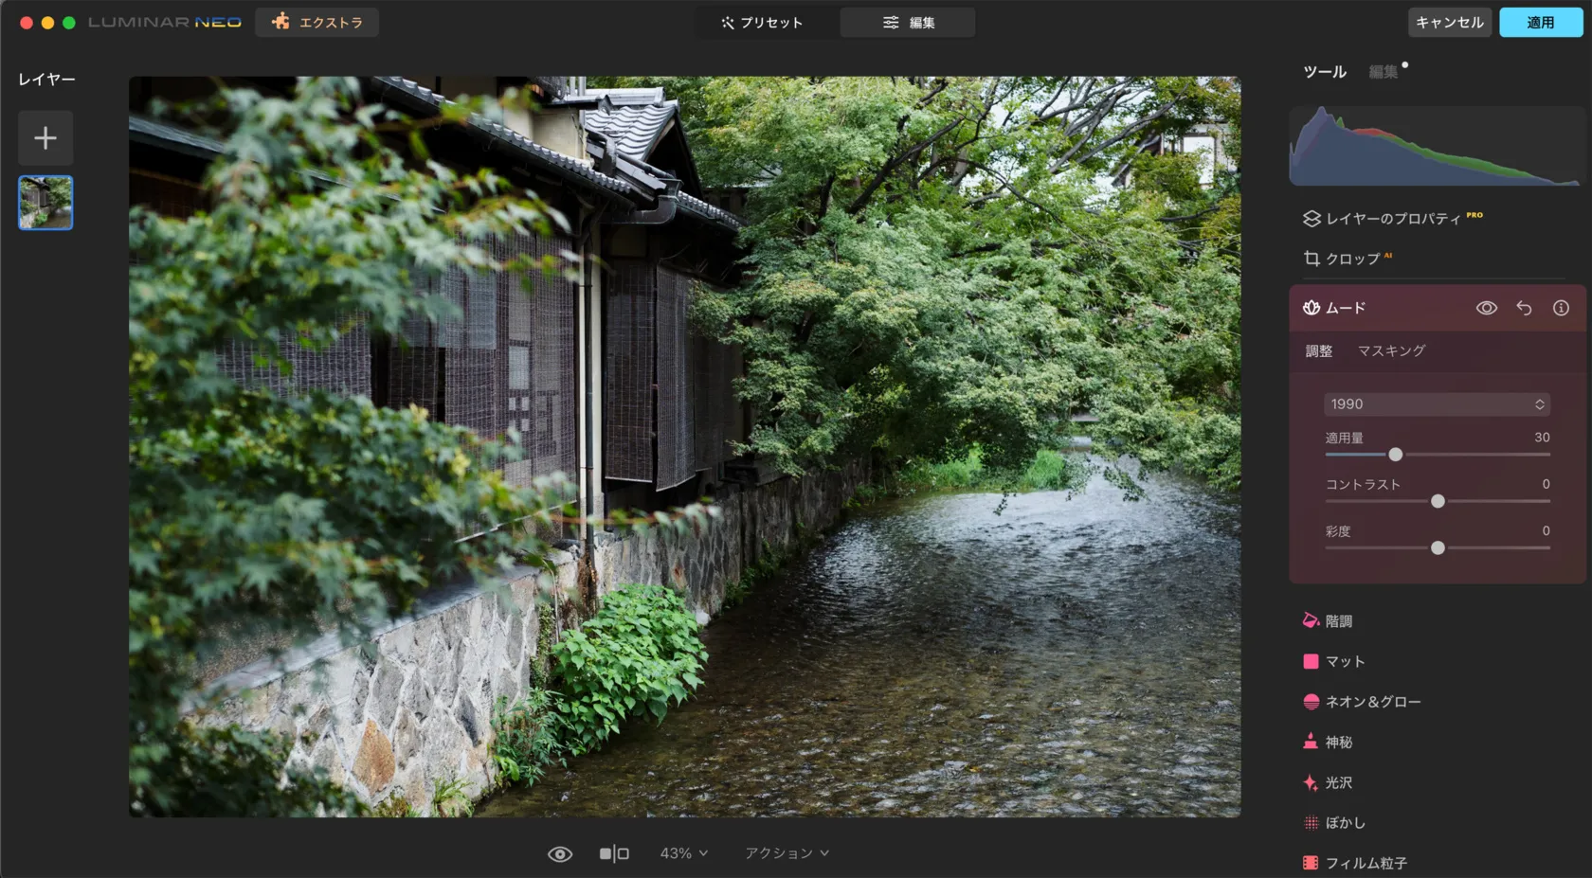The image size is (1592, 878).
Task: Open the マット tool
Action: coord(1344,661)
